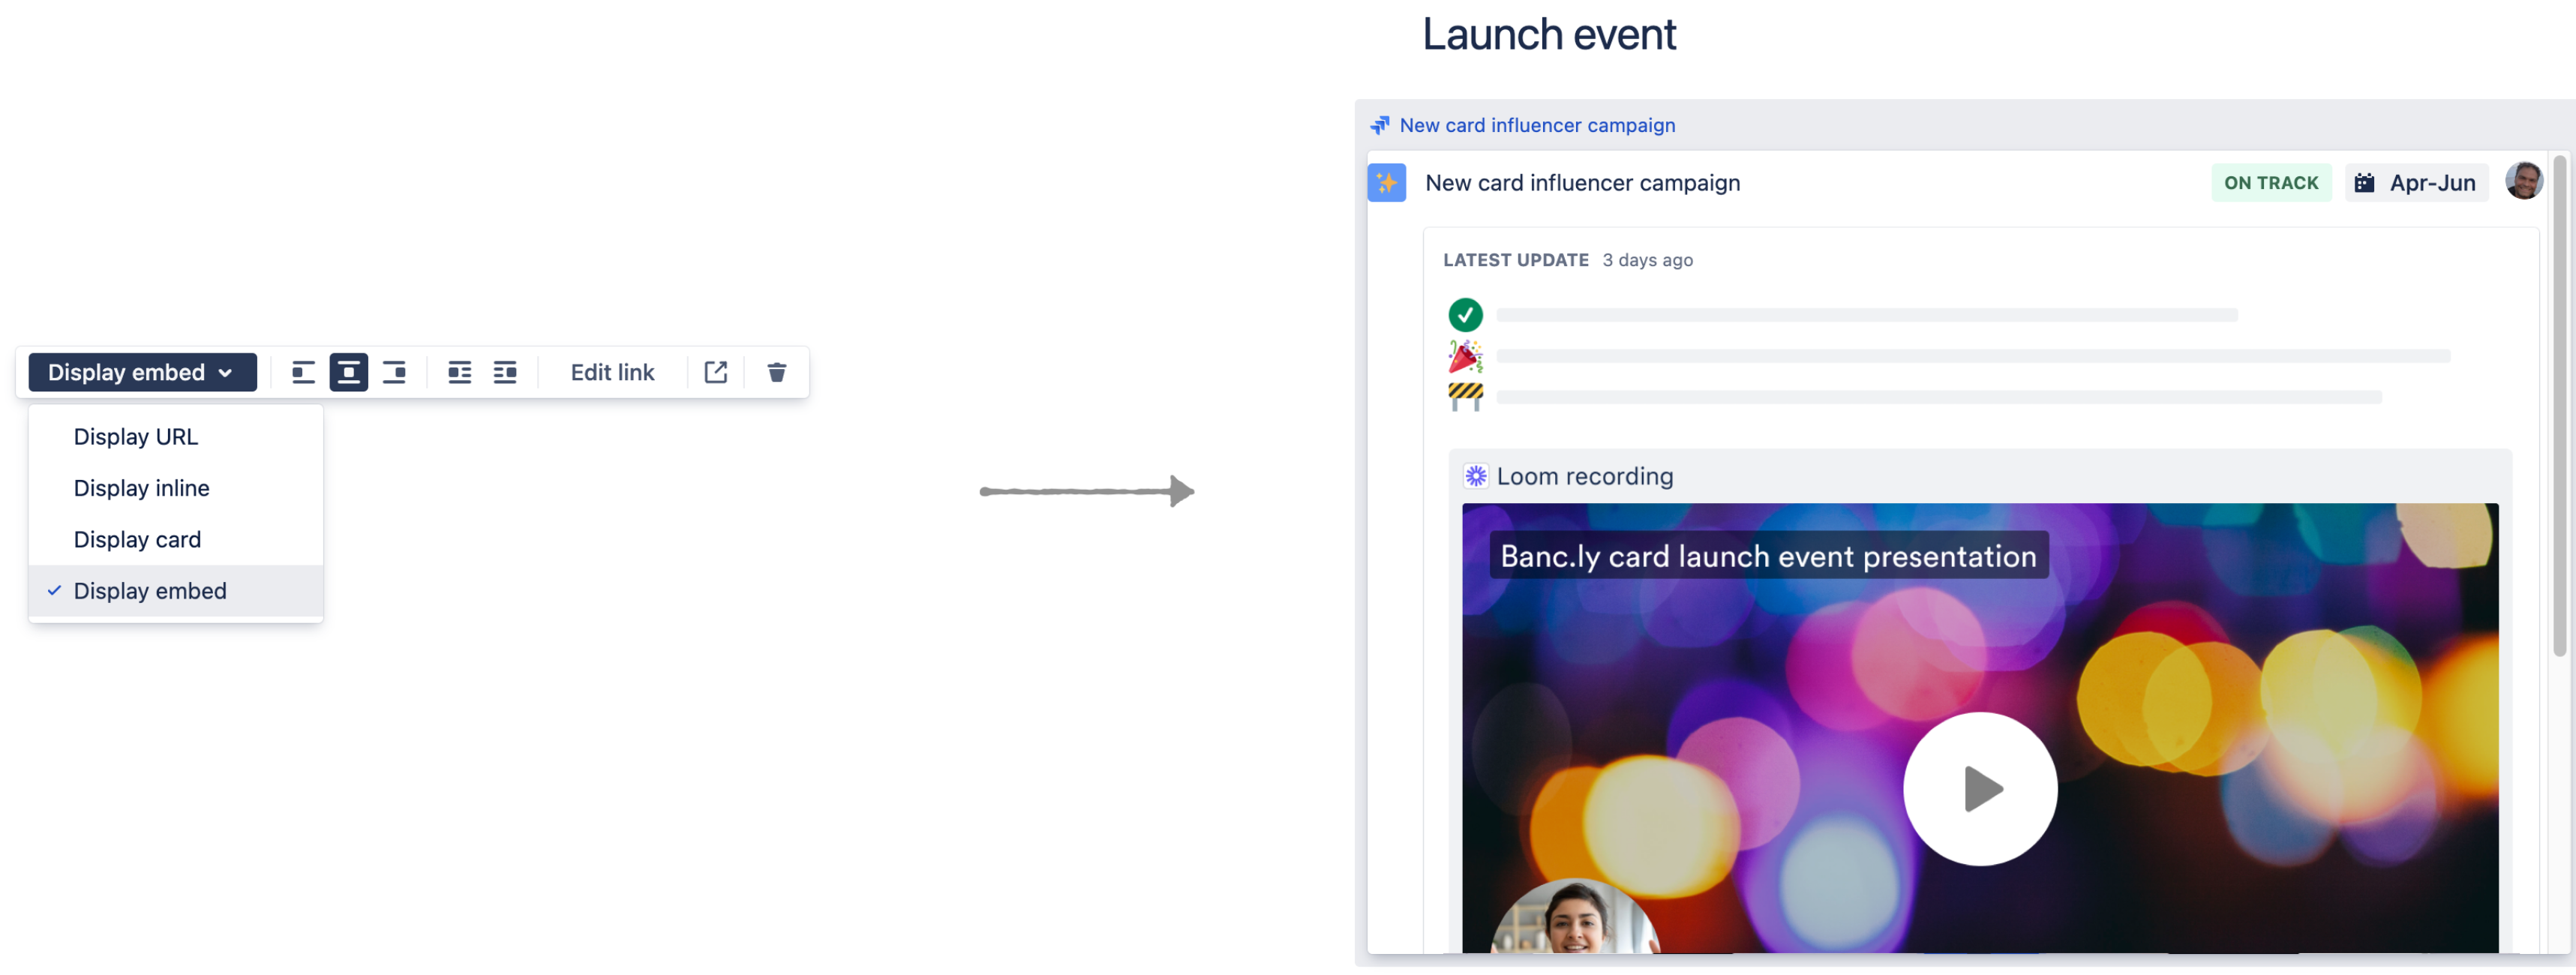Select Display inline option

141,489
